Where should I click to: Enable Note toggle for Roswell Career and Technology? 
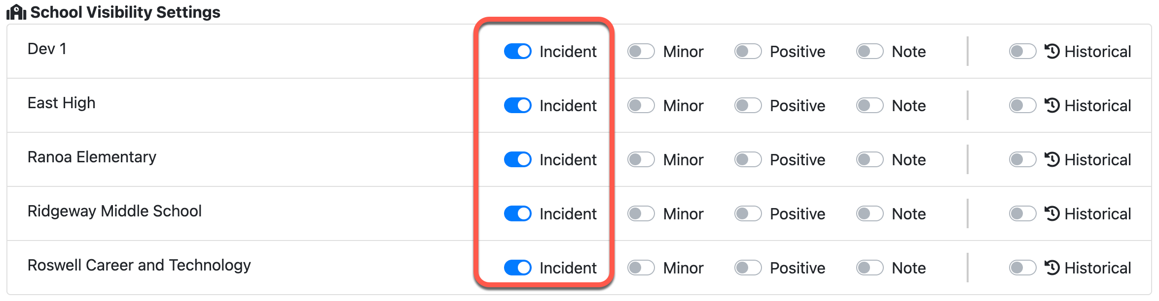pyautogui.click(x=869, y=268)
